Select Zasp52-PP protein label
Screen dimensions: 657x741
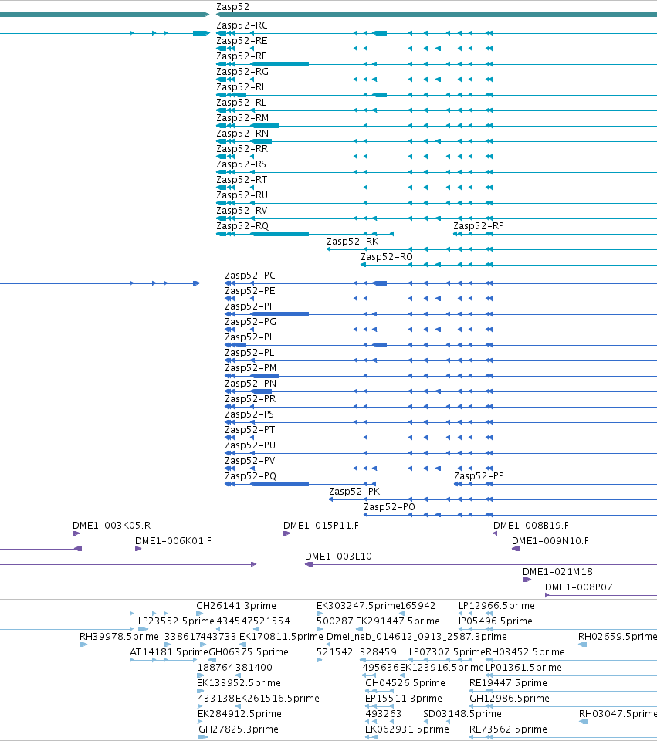(479, 476)
